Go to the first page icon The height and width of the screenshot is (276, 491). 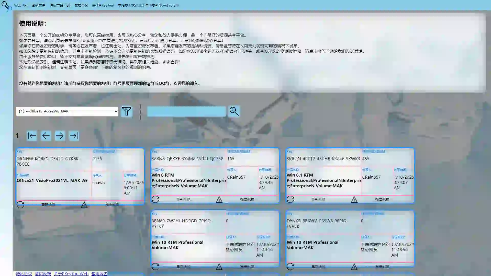pyautogui.click(x=32, y=136)
